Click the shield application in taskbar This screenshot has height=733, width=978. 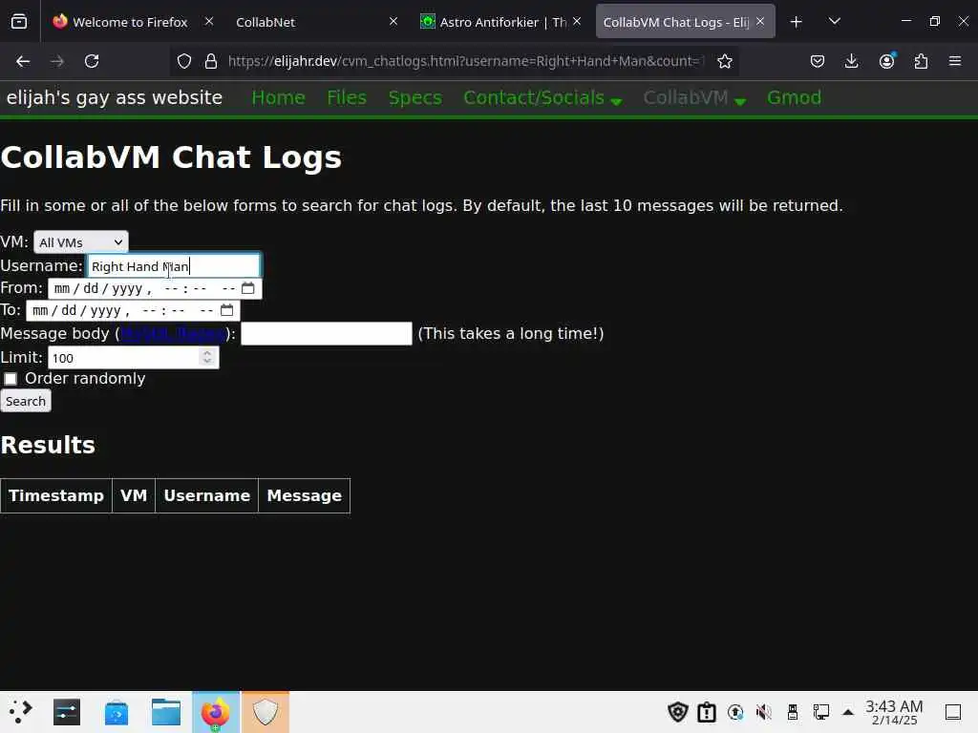(266, 712)
